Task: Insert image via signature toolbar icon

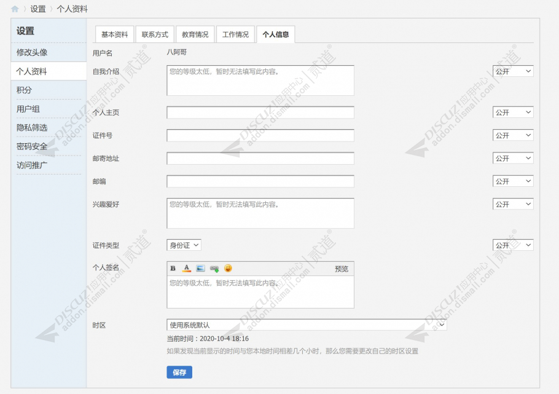Action: 200,269
